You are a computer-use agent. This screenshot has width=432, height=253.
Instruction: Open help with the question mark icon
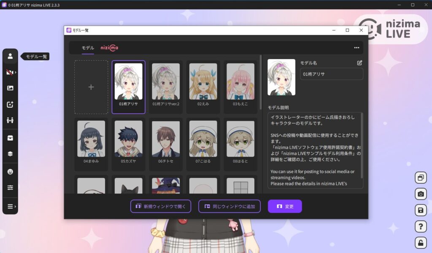tap(421, 226)
